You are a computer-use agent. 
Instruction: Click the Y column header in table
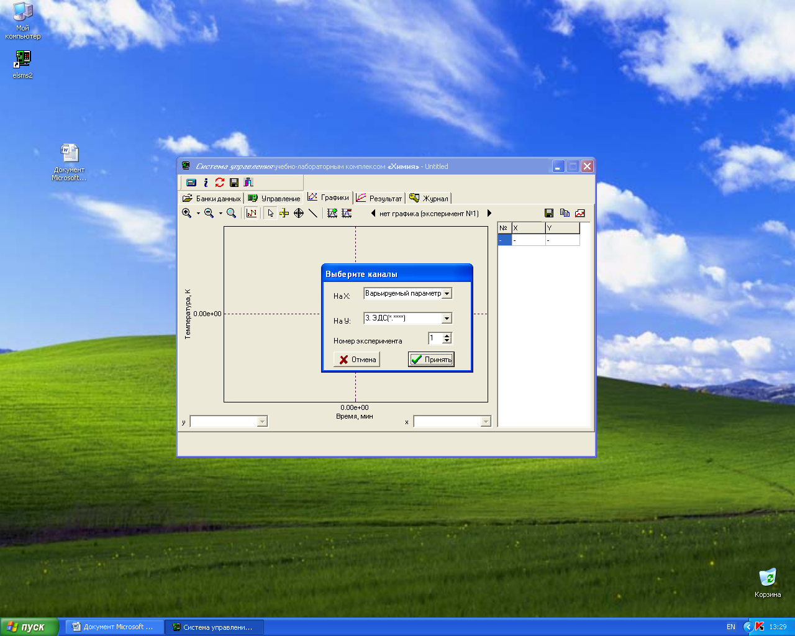pos(562,228)
